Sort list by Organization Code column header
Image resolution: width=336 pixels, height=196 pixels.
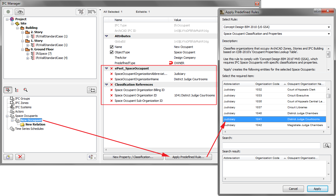click(x=270, y=84)
